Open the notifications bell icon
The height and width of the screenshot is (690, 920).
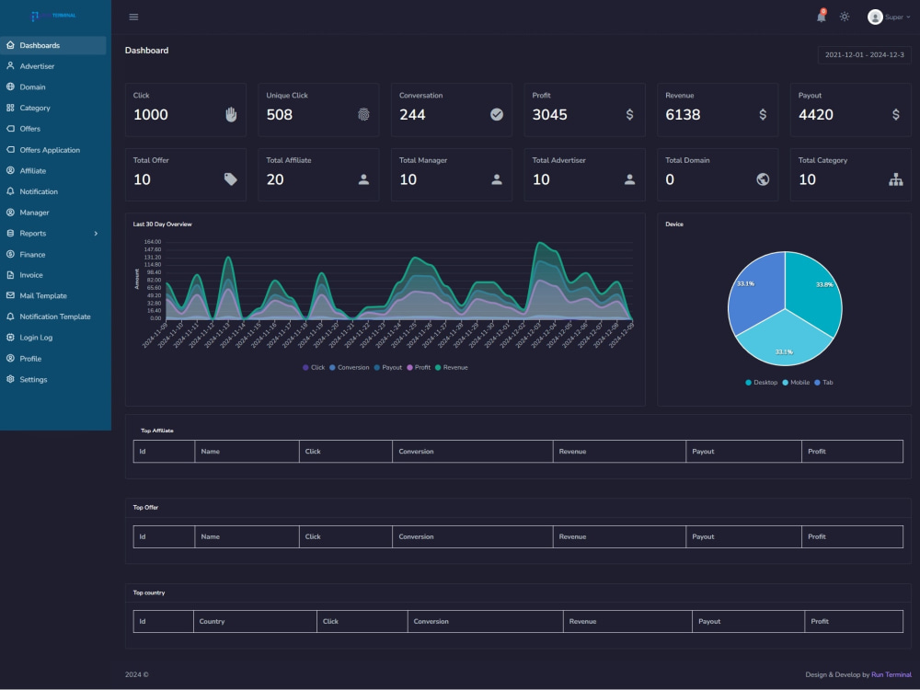[x=822, y=16]
